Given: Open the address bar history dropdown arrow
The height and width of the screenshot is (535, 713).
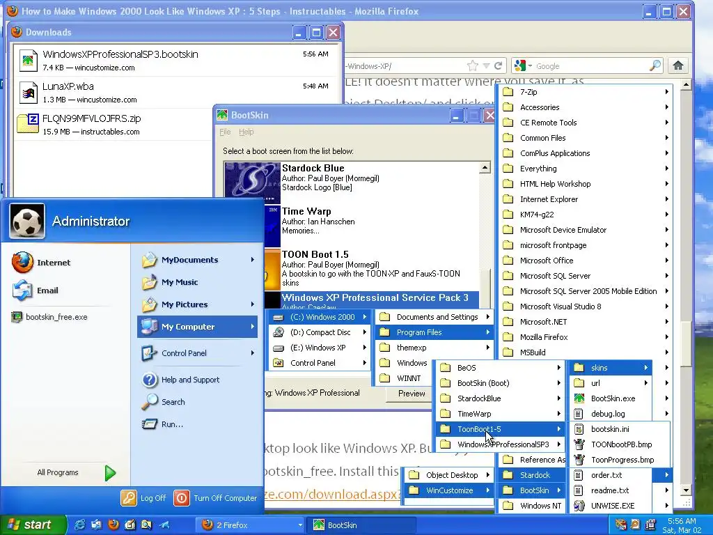Looking at the screenshot, I should tap(486, 66).
